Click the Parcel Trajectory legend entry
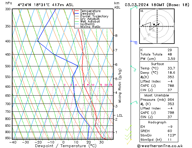Image resolution: width=192 pixels, height=148 pixels. click(94, 16)
